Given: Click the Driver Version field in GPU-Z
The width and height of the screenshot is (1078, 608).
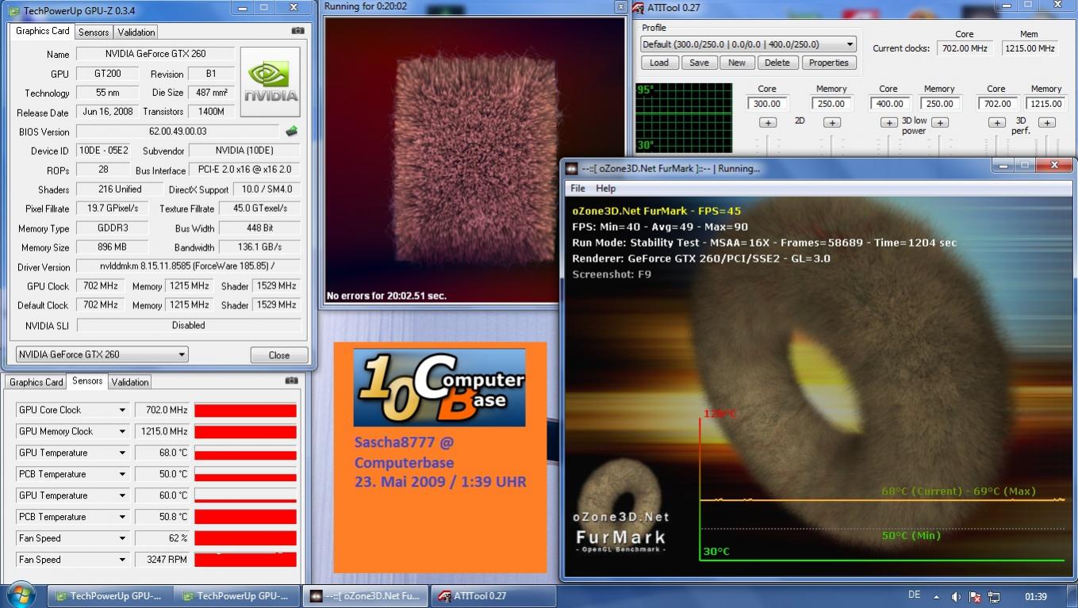Looking at the screenshot, I should click(x=189, y=267).
